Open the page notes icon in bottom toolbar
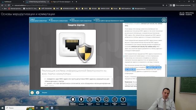196x110 pixels. click(73, 100)
